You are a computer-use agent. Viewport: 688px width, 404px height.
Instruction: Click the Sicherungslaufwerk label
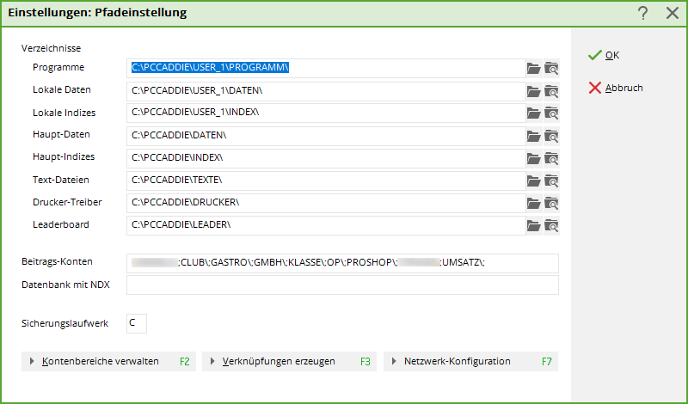65,323
